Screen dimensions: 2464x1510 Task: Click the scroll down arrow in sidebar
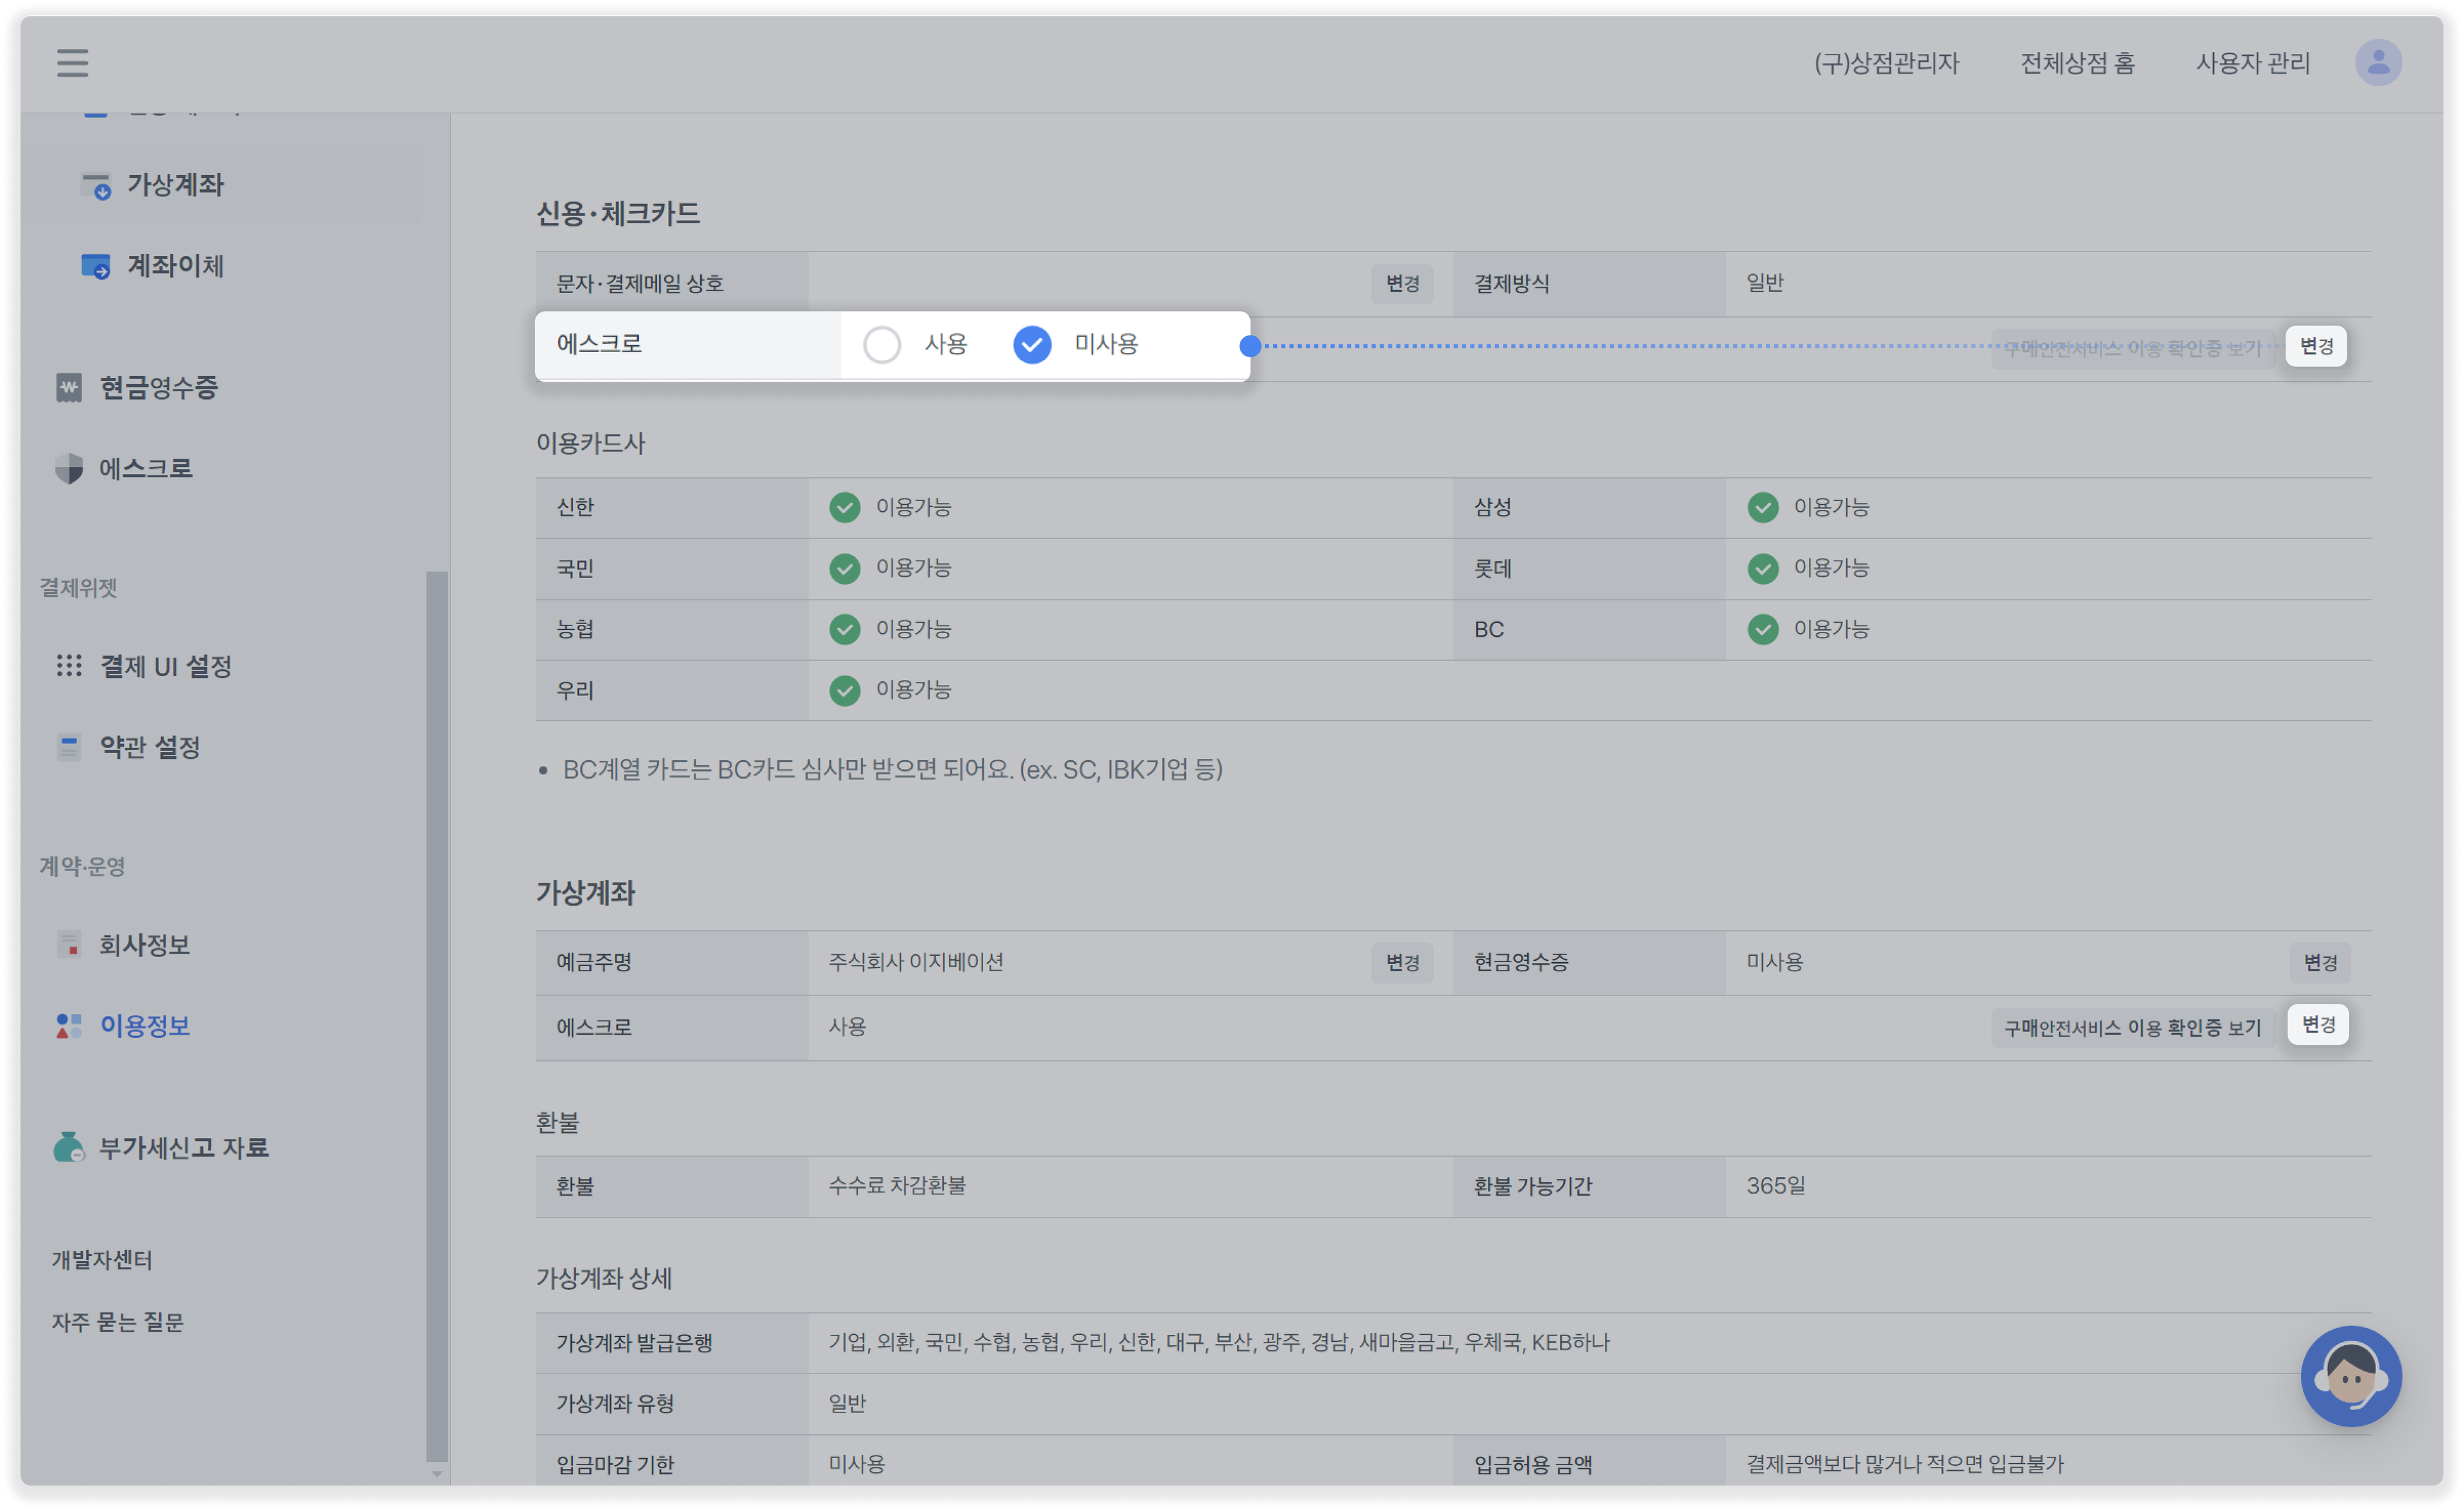(x=436, y=1473)
